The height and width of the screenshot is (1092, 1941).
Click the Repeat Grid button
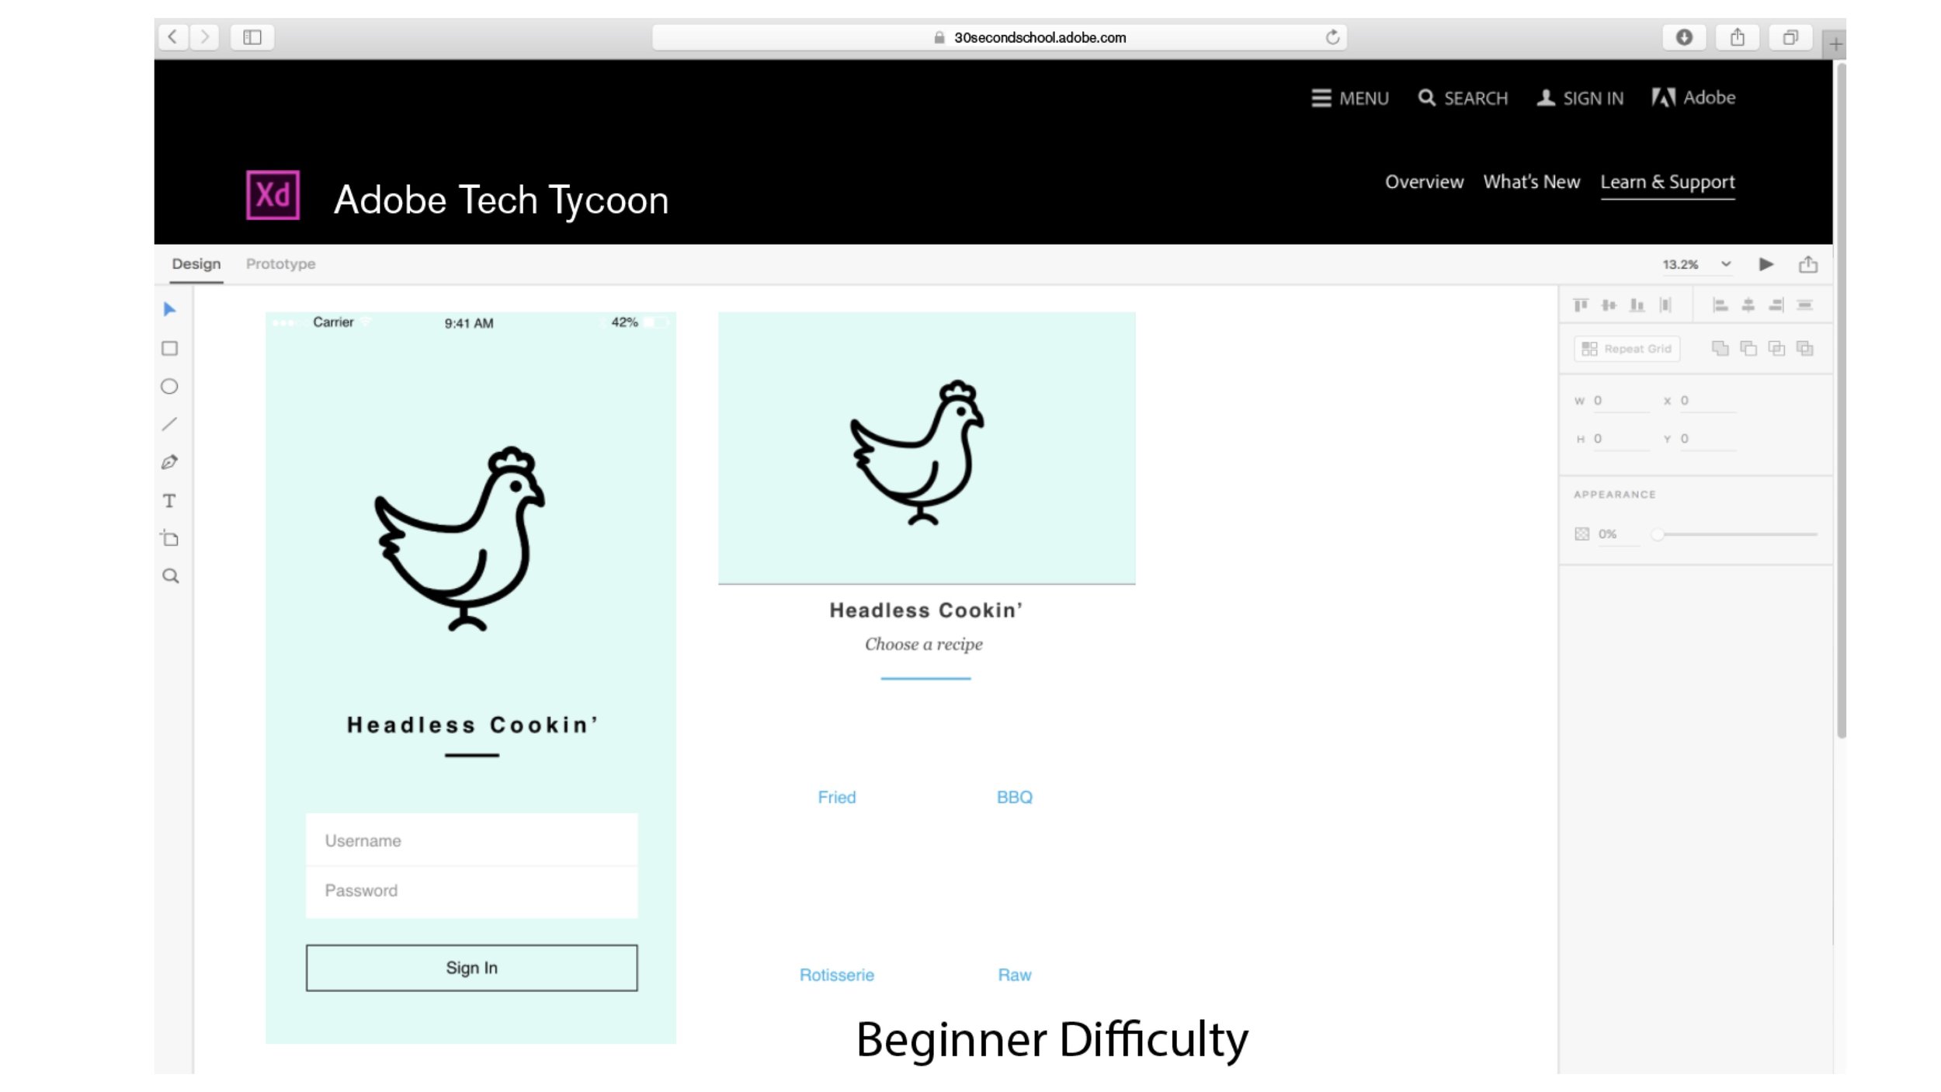pos(1627,350)
